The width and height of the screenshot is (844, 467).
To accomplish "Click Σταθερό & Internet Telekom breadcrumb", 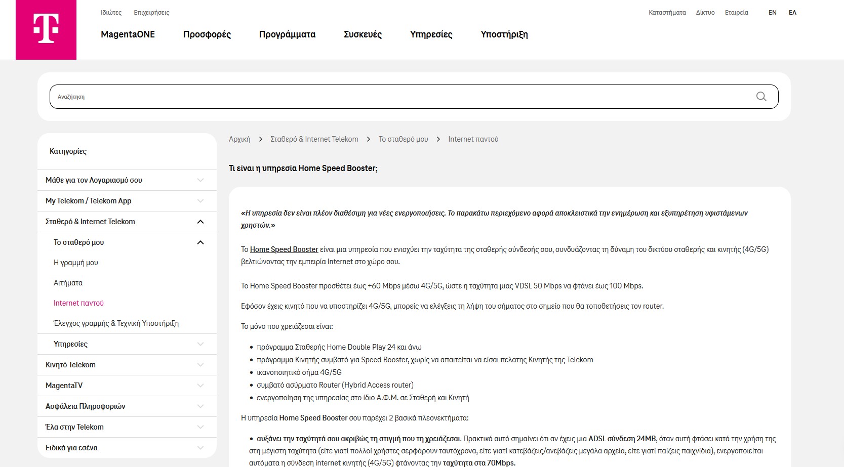I will [x=314, y=139].
